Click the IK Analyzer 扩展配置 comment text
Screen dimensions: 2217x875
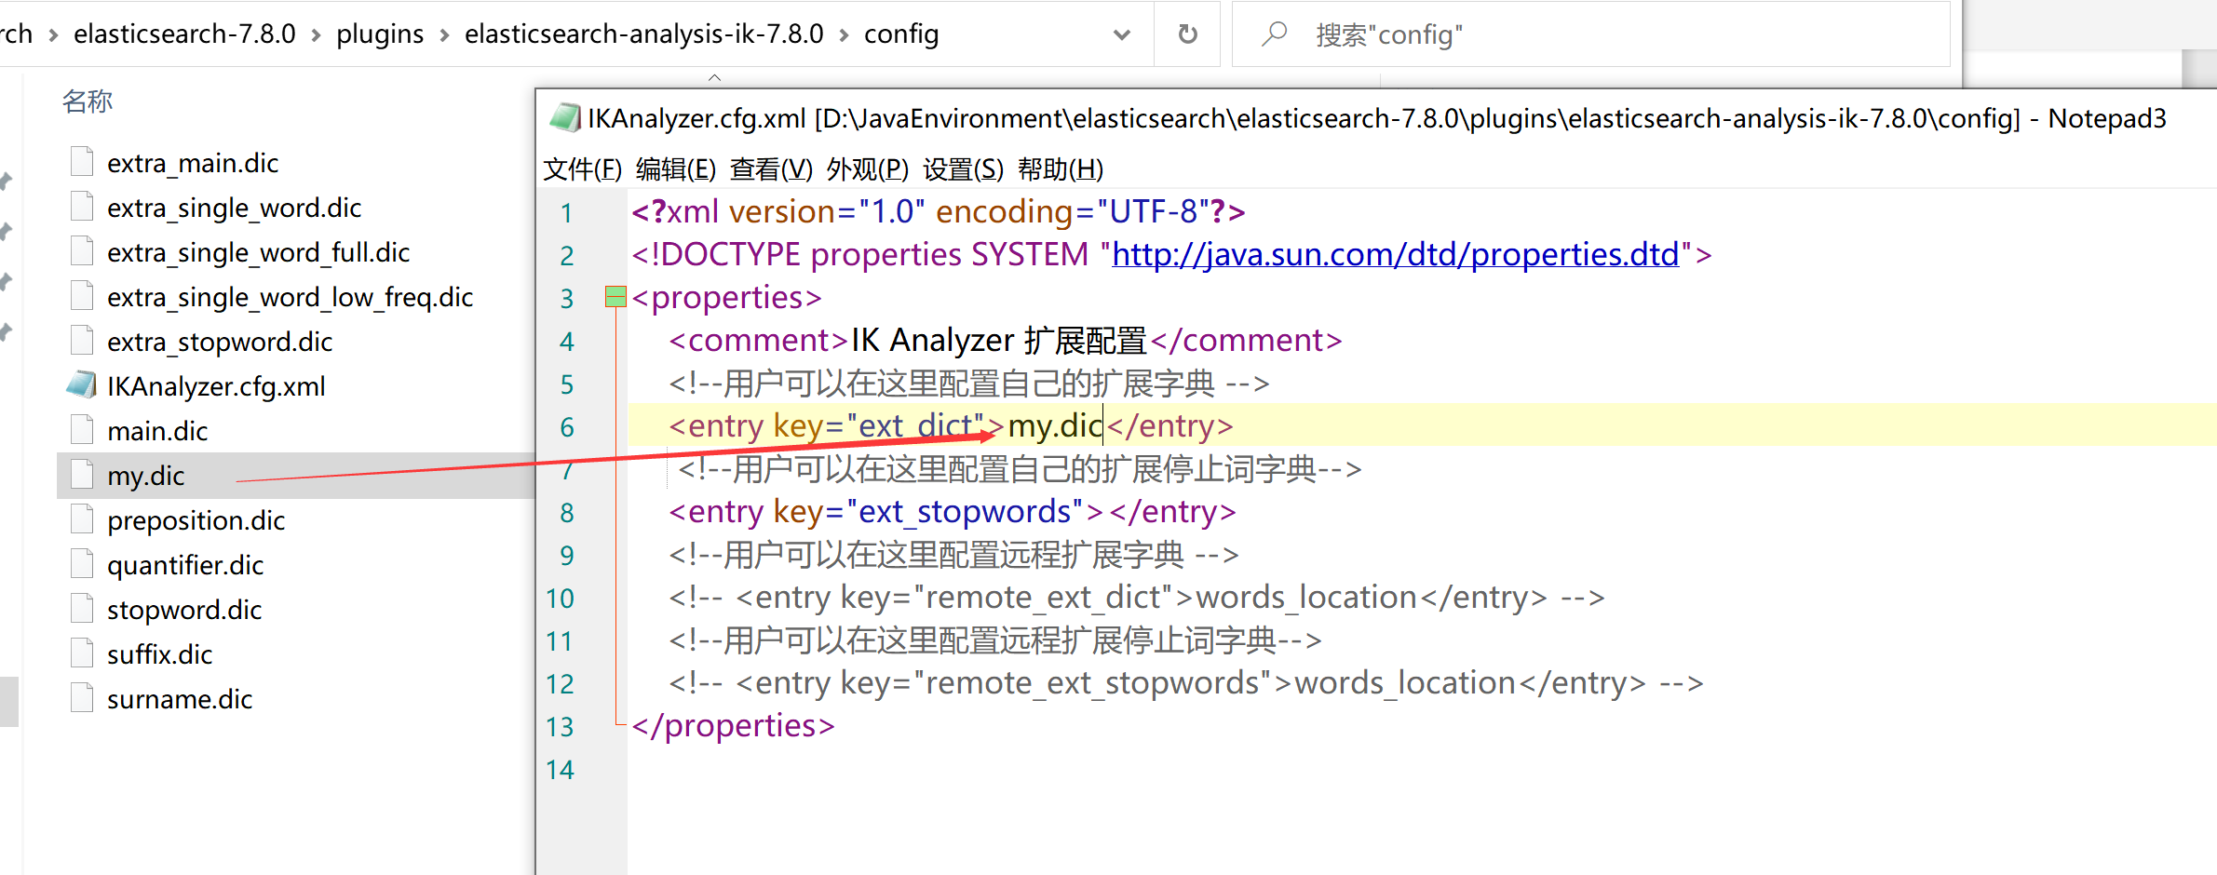(998, 341)
